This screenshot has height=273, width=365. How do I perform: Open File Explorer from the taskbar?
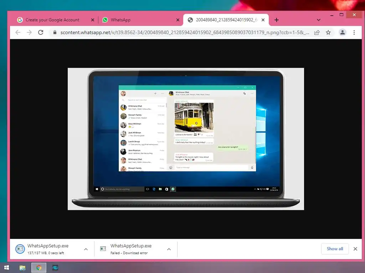click(22, 268)
